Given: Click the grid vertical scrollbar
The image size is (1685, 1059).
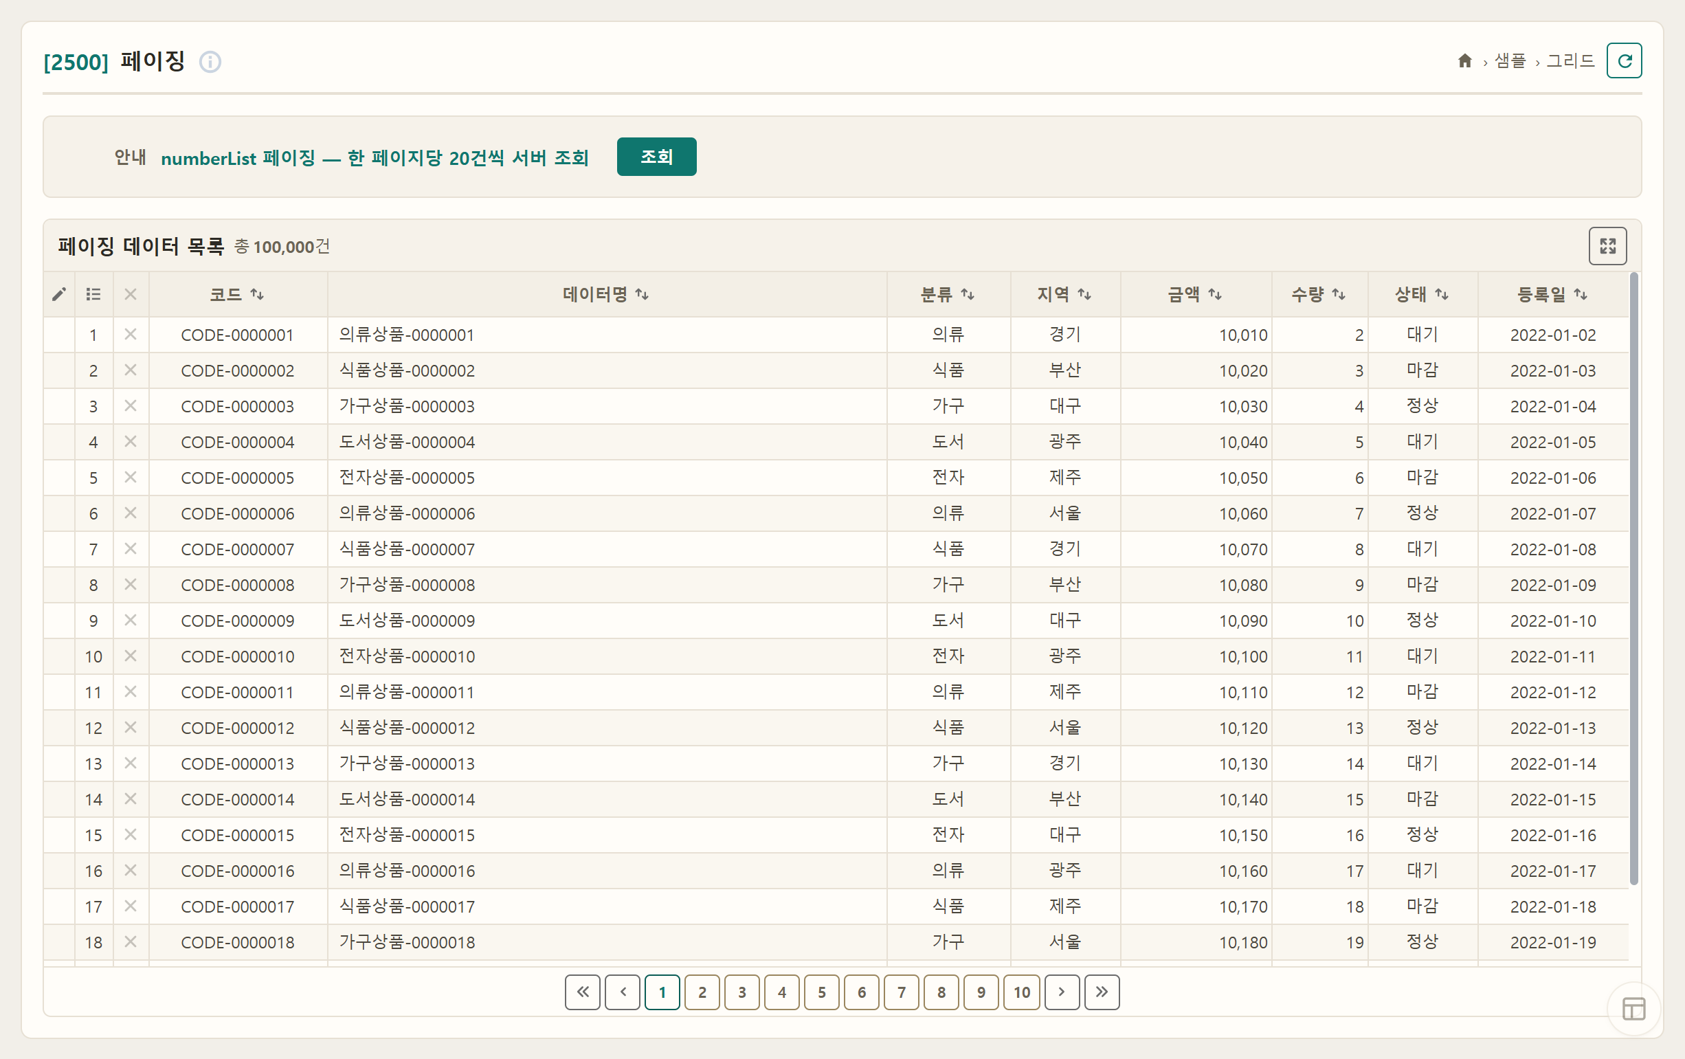Looking at the screenshot, I should 1634,579.
